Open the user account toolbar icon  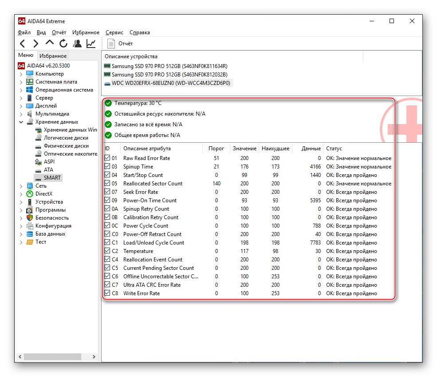[x=76, y=43]
